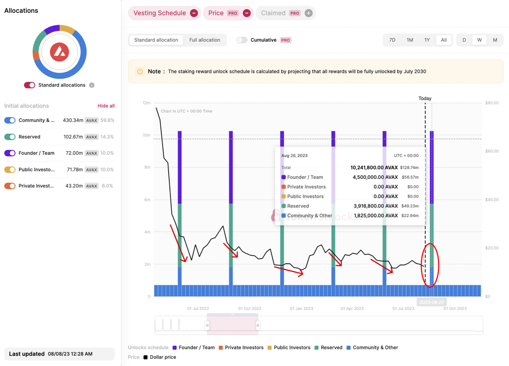Click the minus icon on Vesting Schedule

[x=194, y=13]
